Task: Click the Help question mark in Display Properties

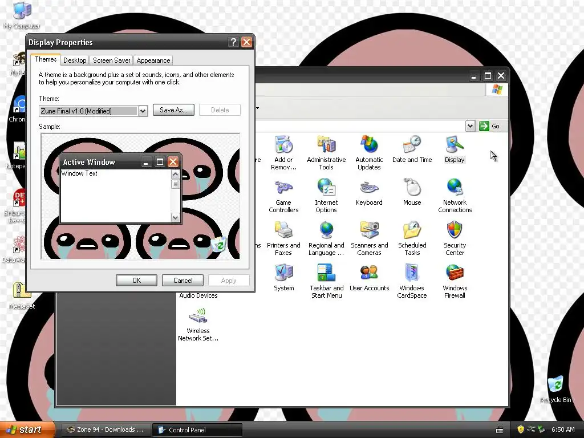Action: coord(233,42)
